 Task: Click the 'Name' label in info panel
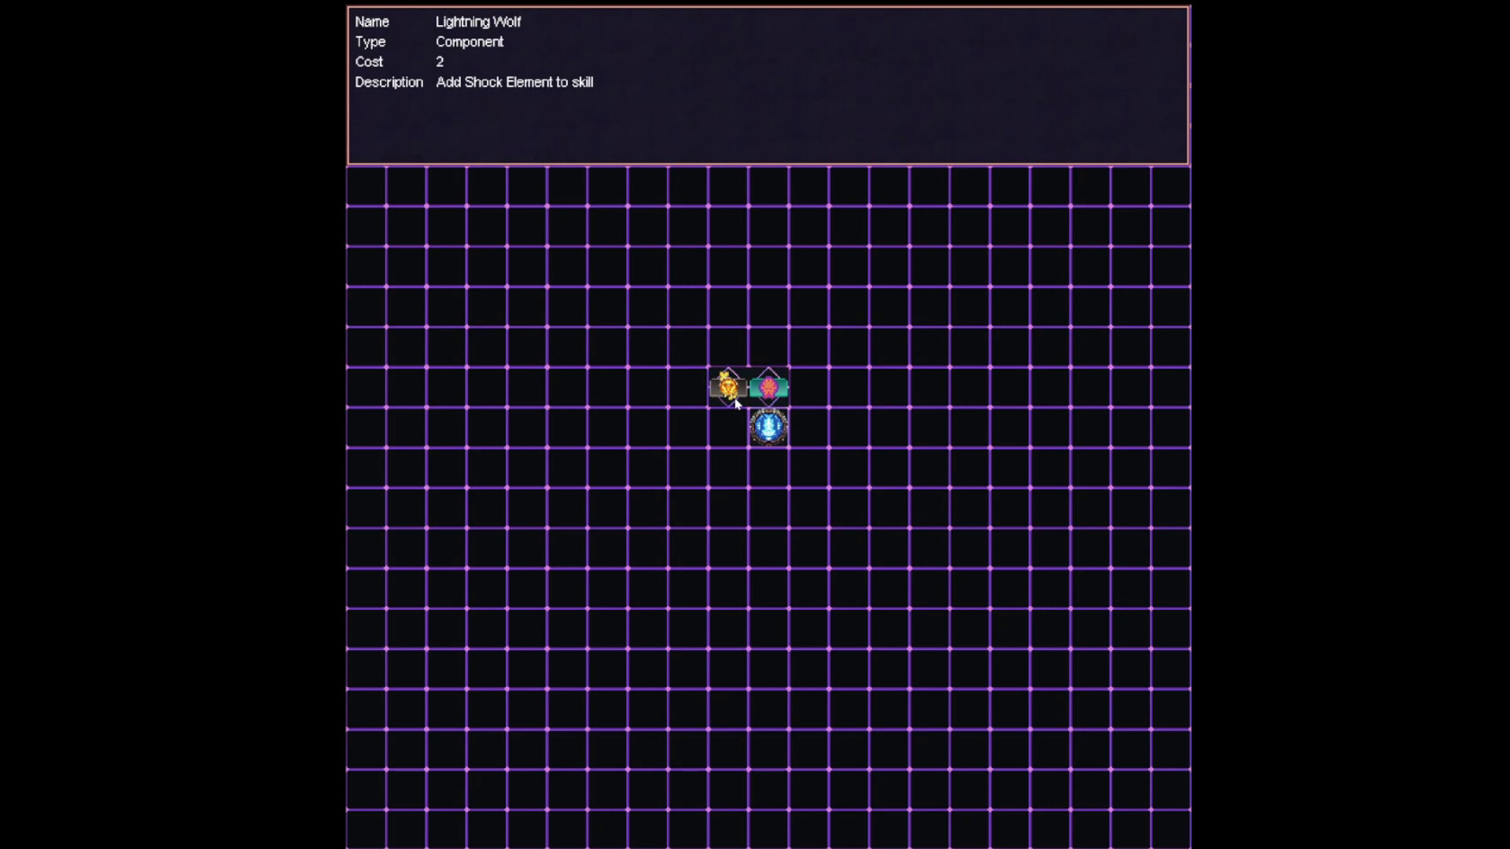click(371, 22)
